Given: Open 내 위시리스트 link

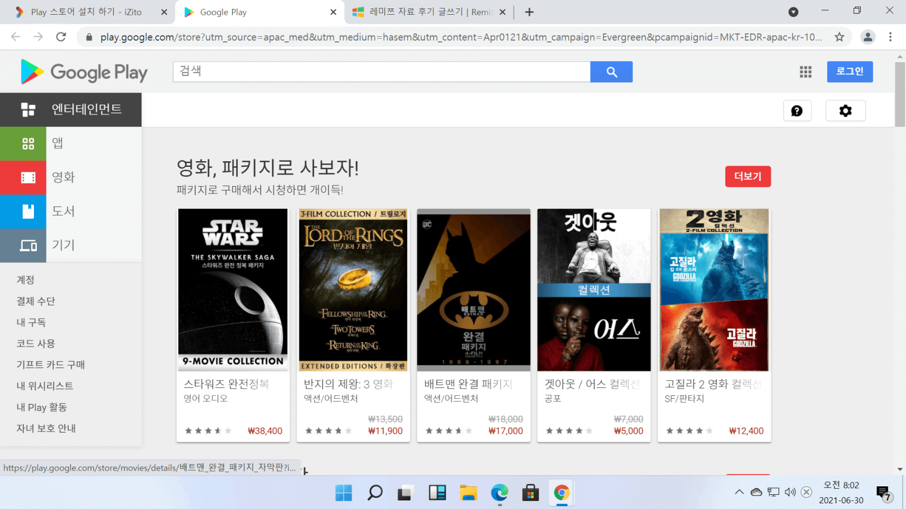Looking at the screenshot, I should point(45,386).
